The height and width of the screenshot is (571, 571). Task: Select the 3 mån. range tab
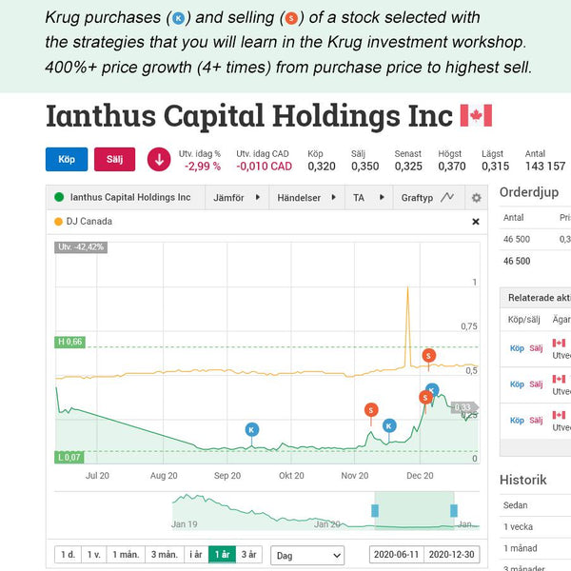coord(165,555)
